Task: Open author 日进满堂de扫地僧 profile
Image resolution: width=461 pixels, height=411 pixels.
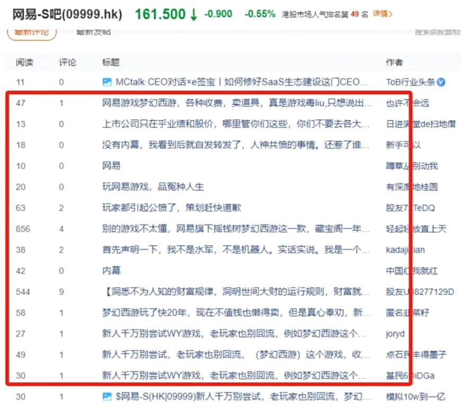Action: (x=421, y=124)
